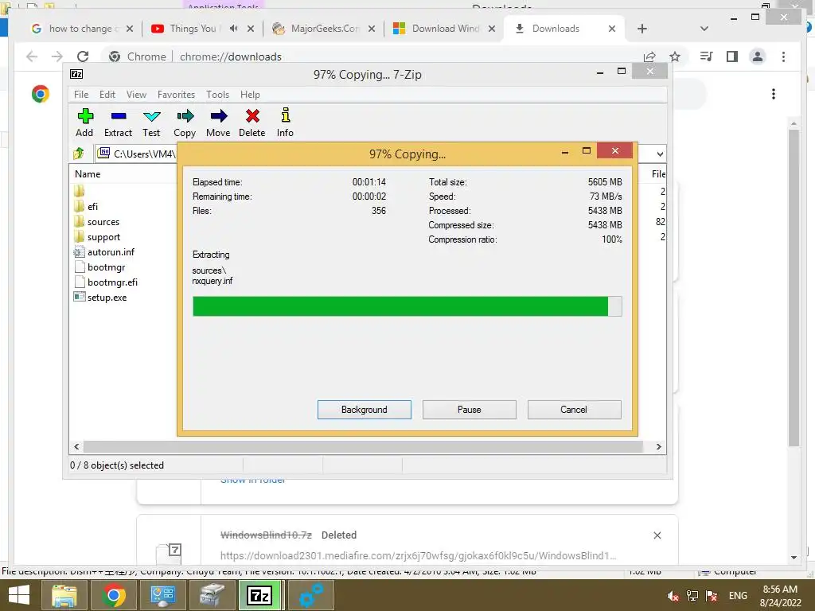Click Chrome downloads page vertical scrollbar
This screenshot has height=611, width=815.
794,288
